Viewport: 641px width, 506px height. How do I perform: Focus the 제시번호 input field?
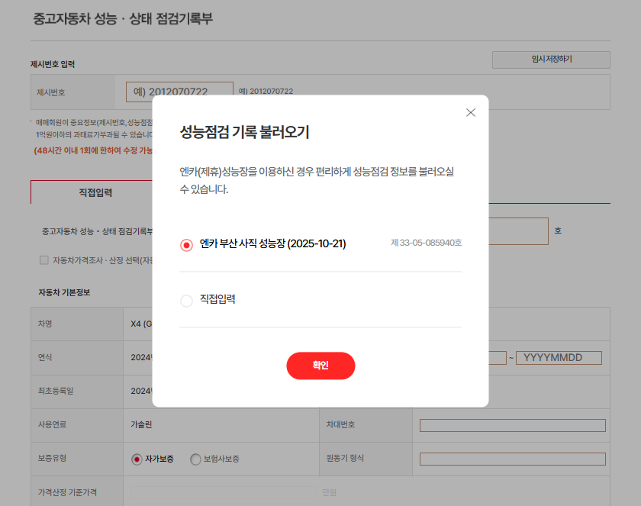pos(179,92)
